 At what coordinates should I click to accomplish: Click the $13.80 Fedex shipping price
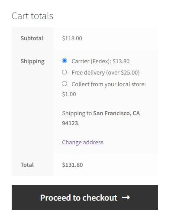tap(121, 62)
